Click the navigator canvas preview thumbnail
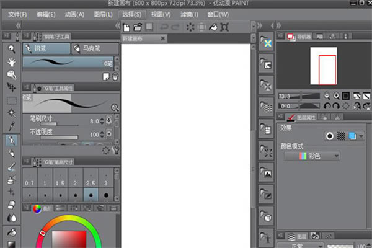The width and height of the screenshot is (372, 248). (x=327, y=65)
